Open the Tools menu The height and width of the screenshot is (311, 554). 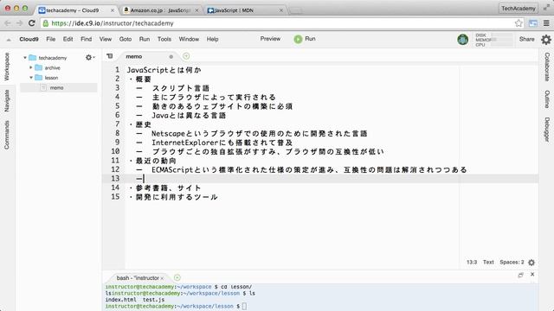[x=164, y=39]
